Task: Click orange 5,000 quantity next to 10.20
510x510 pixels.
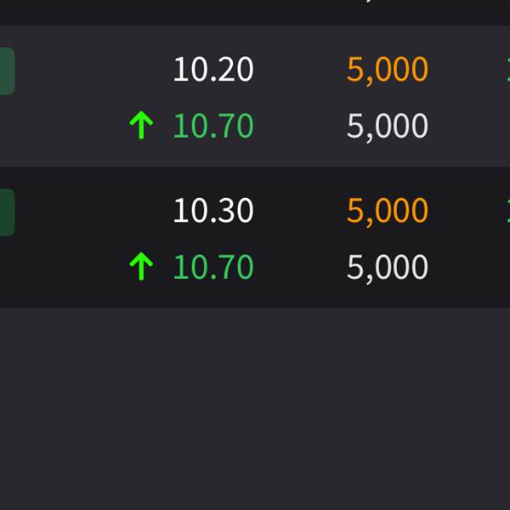Action: click(387, 70)
